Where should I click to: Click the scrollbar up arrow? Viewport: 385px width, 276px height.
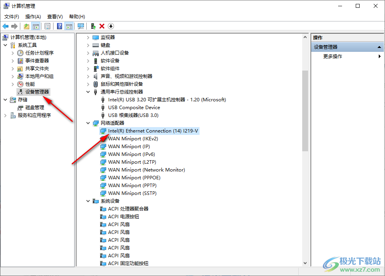click(305, 37)
